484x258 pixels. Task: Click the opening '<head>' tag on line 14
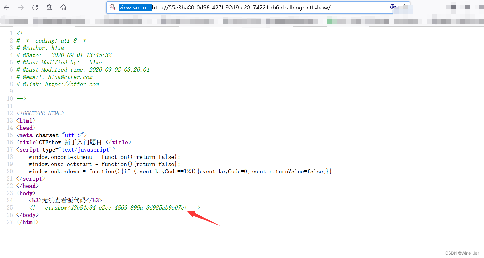click(x=26, y=128)
